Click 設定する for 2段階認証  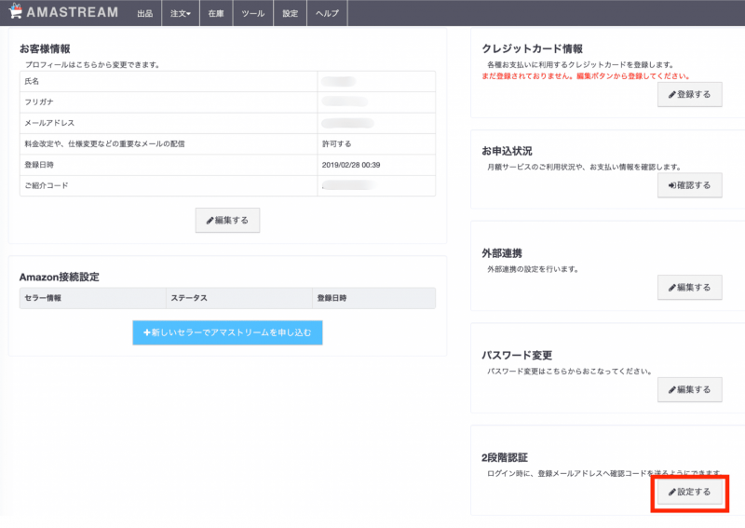[x=690, y=492]
